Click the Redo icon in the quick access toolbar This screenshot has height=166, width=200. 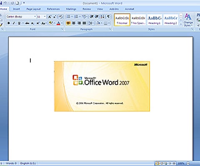point(12,3)
